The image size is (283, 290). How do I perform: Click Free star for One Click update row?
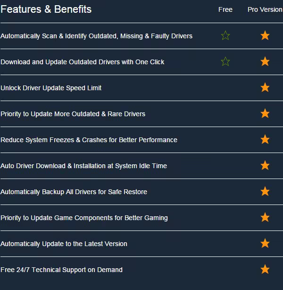coord(225,61)
